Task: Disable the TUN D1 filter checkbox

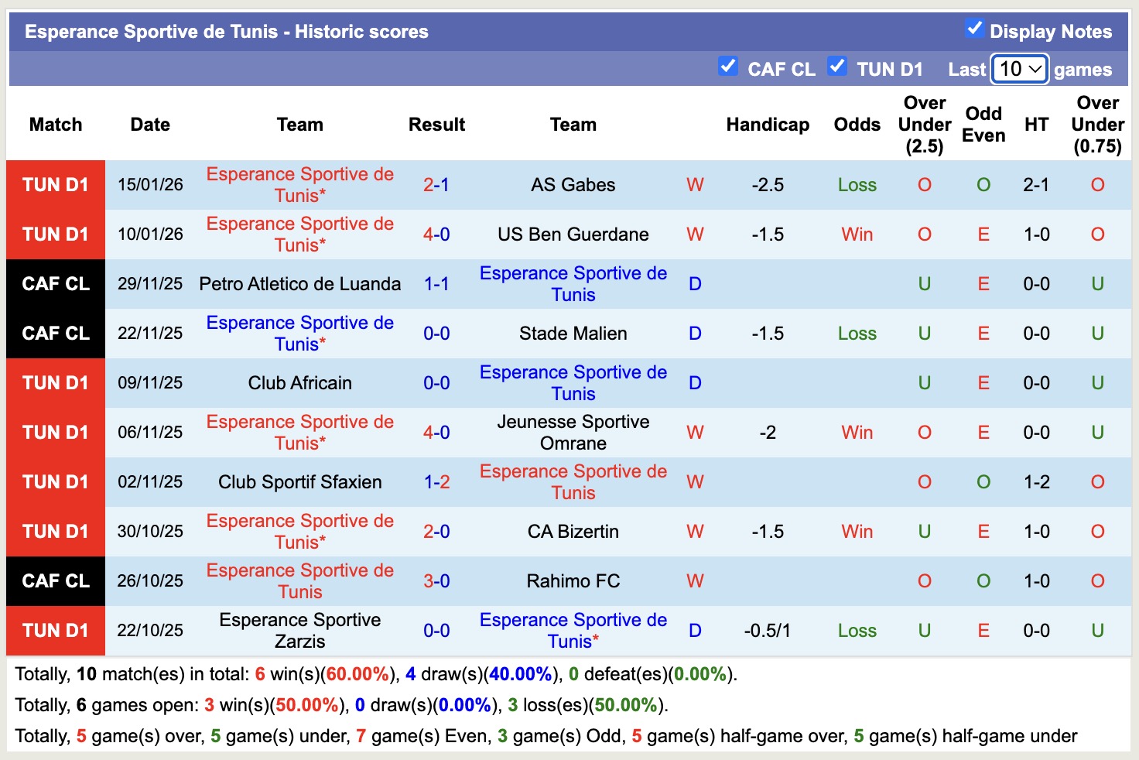Action: pos(837,67)
